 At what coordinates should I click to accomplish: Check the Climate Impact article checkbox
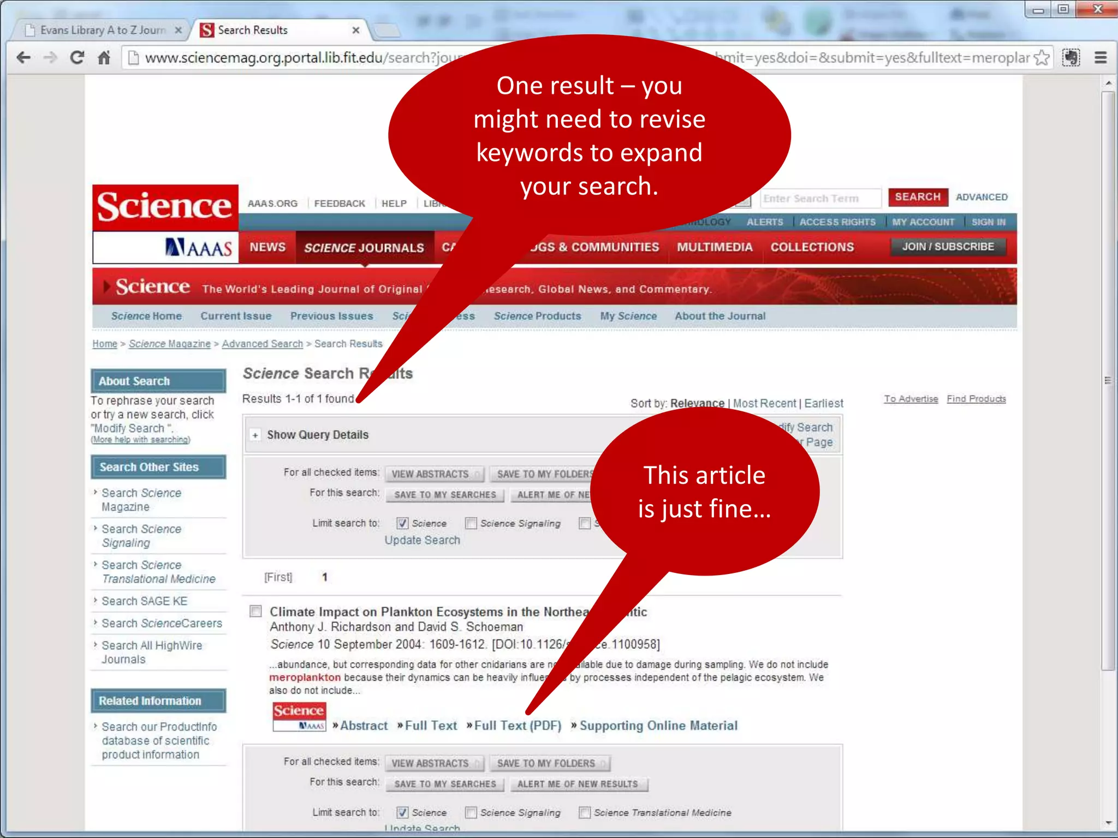click(255, 611)
